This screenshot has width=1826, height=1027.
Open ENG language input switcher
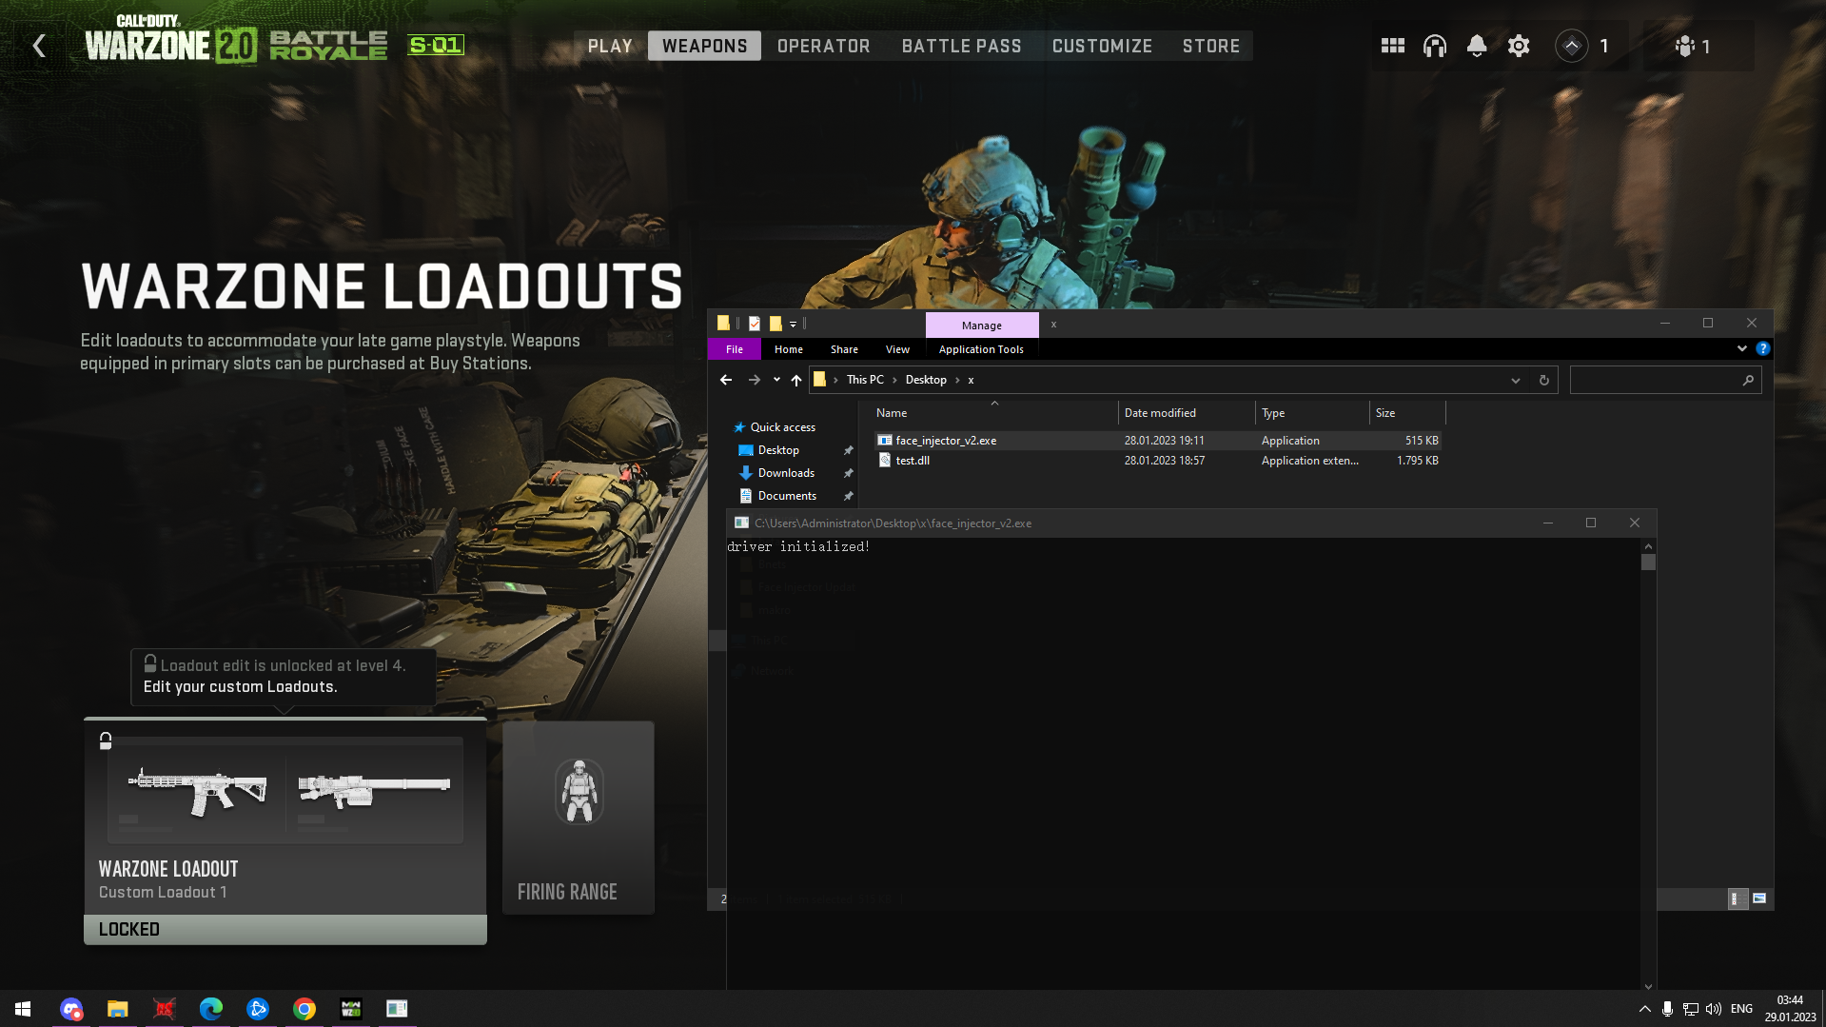1741,1009
